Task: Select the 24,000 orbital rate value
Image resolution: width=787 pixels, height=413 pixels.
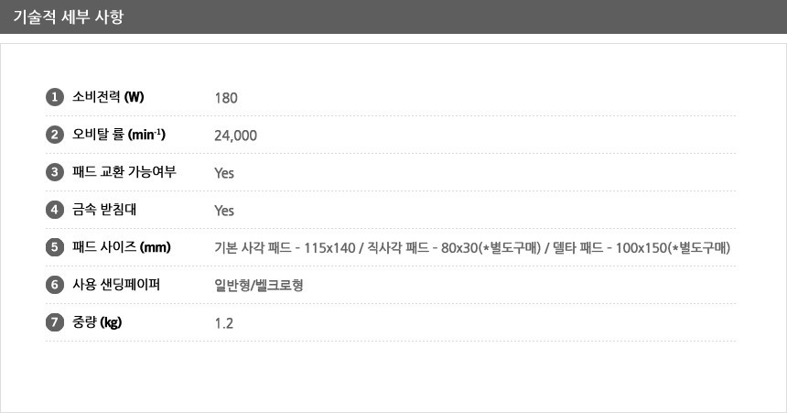Action: pos(235,136)
